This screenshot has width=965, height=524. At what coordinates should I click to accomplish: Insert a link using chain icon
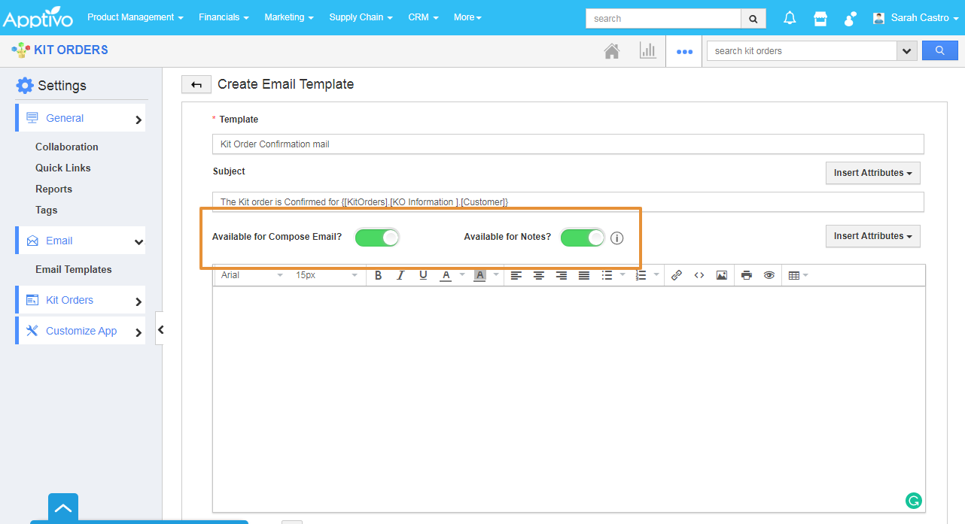[x=676, y=275]
